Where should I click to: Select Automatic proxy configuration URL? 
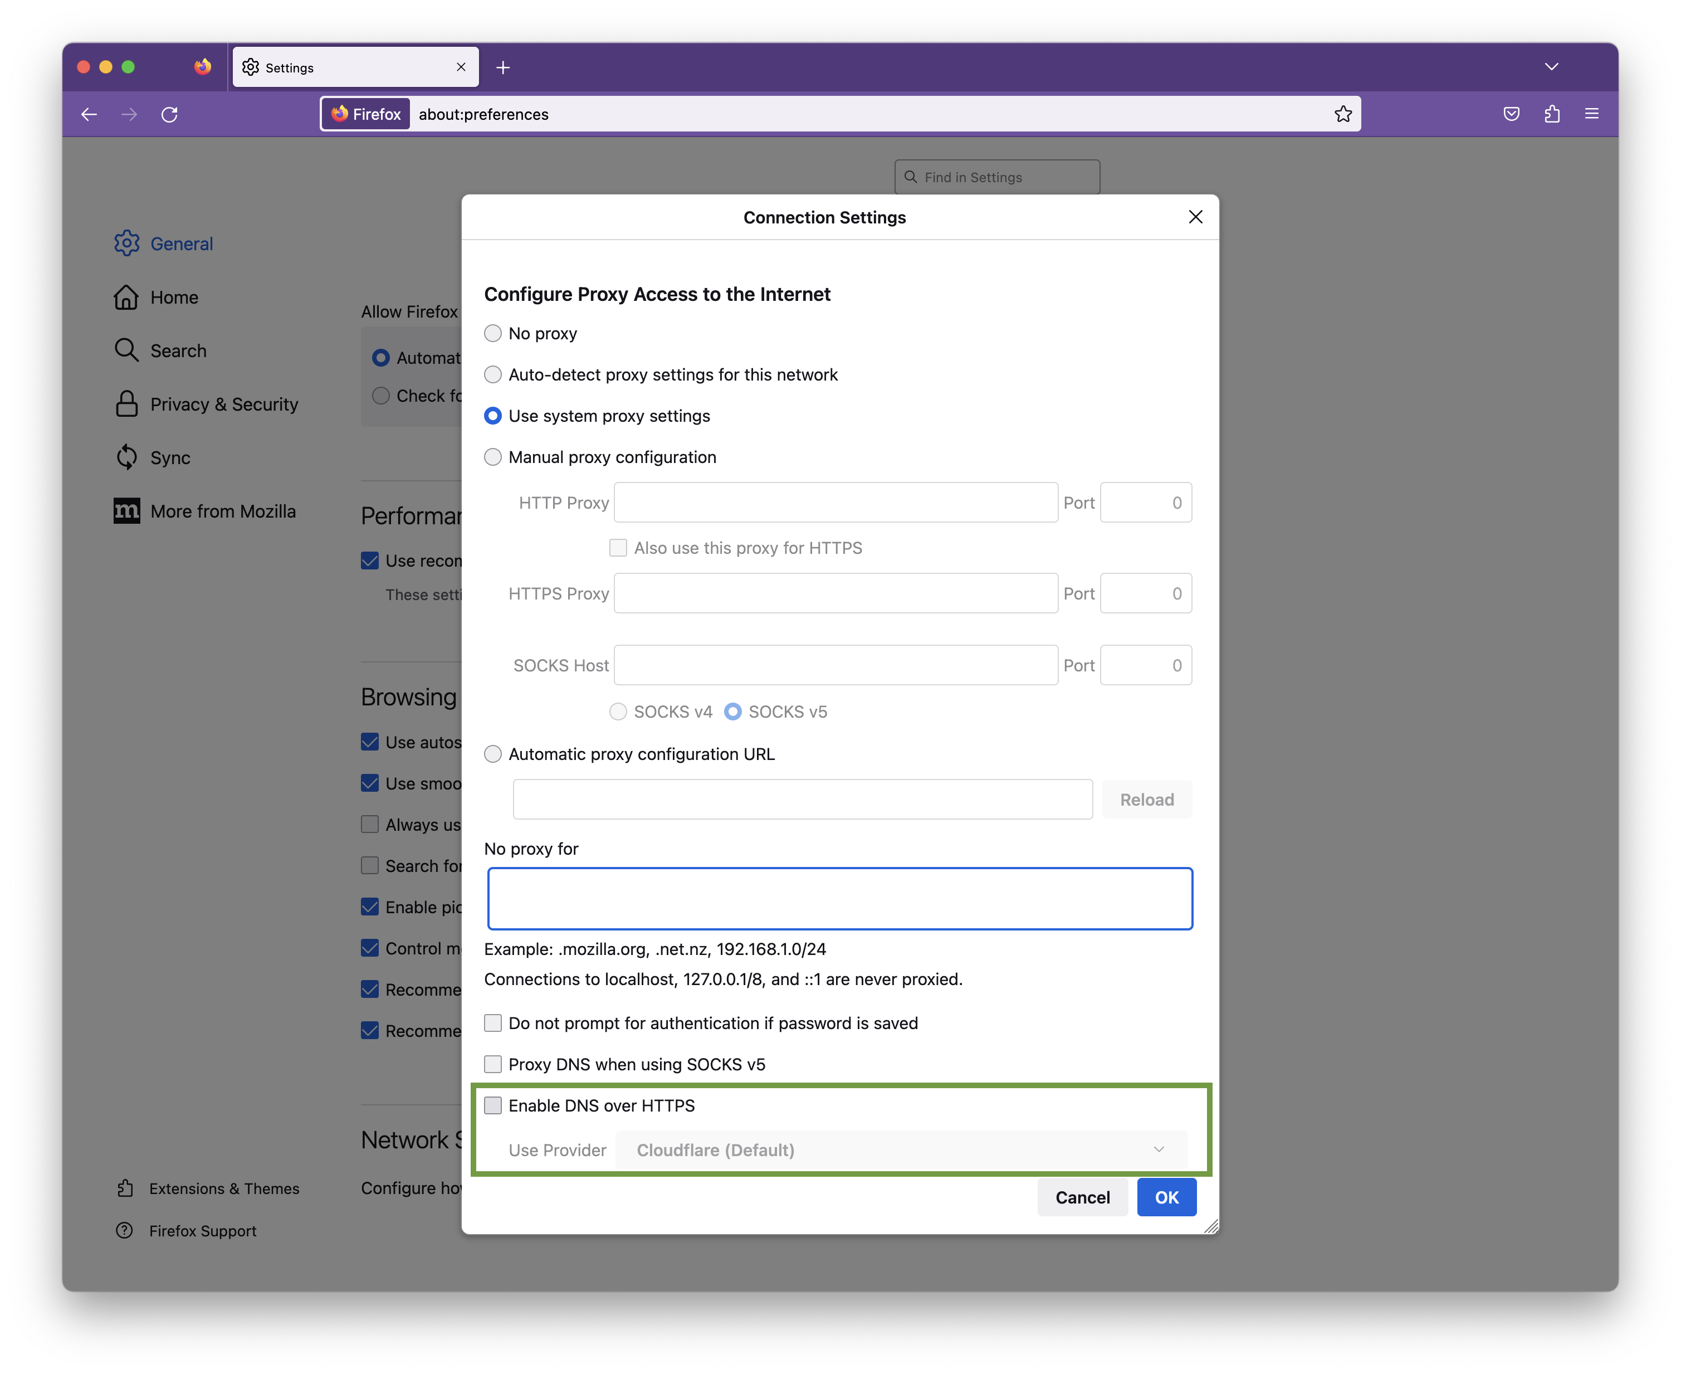tap(493, 753)
